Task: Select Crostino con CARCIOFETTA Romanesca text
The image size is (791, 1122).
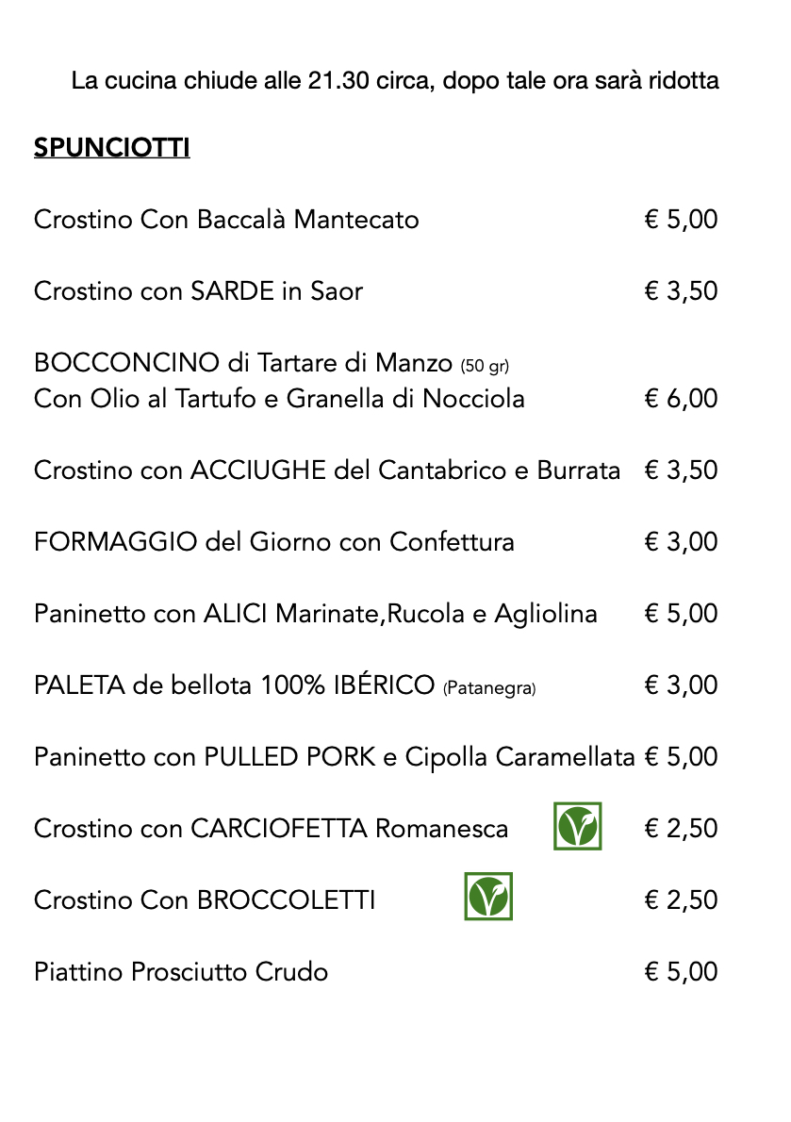Action: pyautogui.click(x=272, y=828)
